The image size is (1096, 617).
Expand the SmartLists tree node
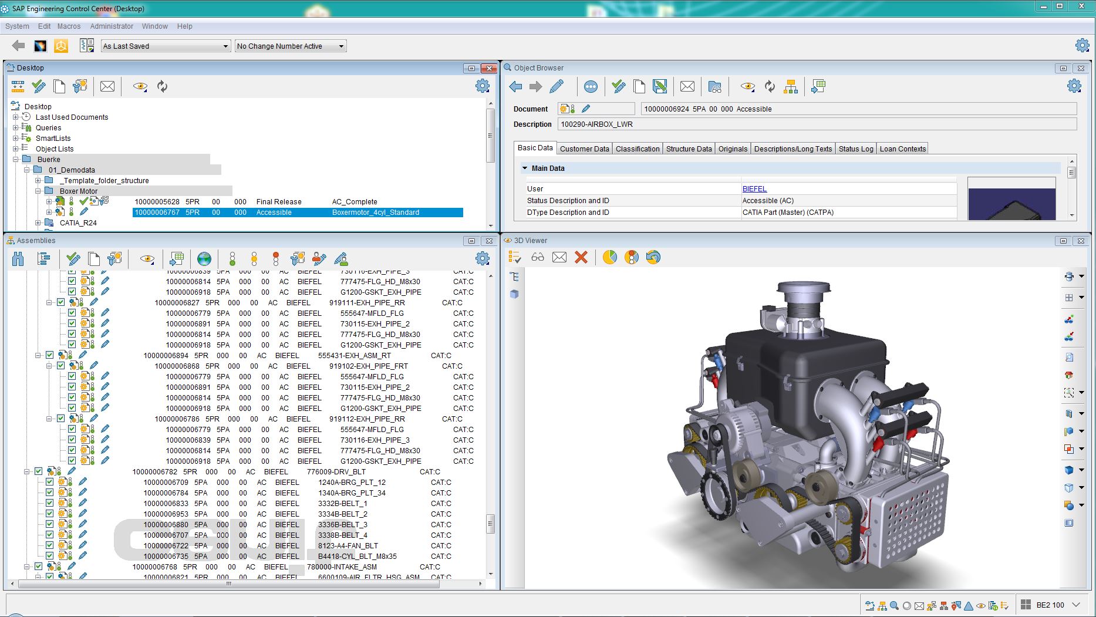pos(16,138)
